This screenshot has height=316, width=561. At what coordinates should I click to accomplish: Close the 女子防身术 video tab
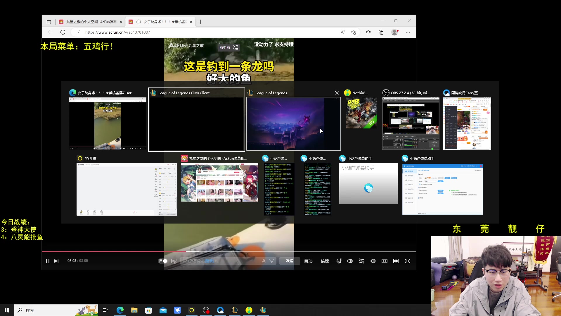191,22
